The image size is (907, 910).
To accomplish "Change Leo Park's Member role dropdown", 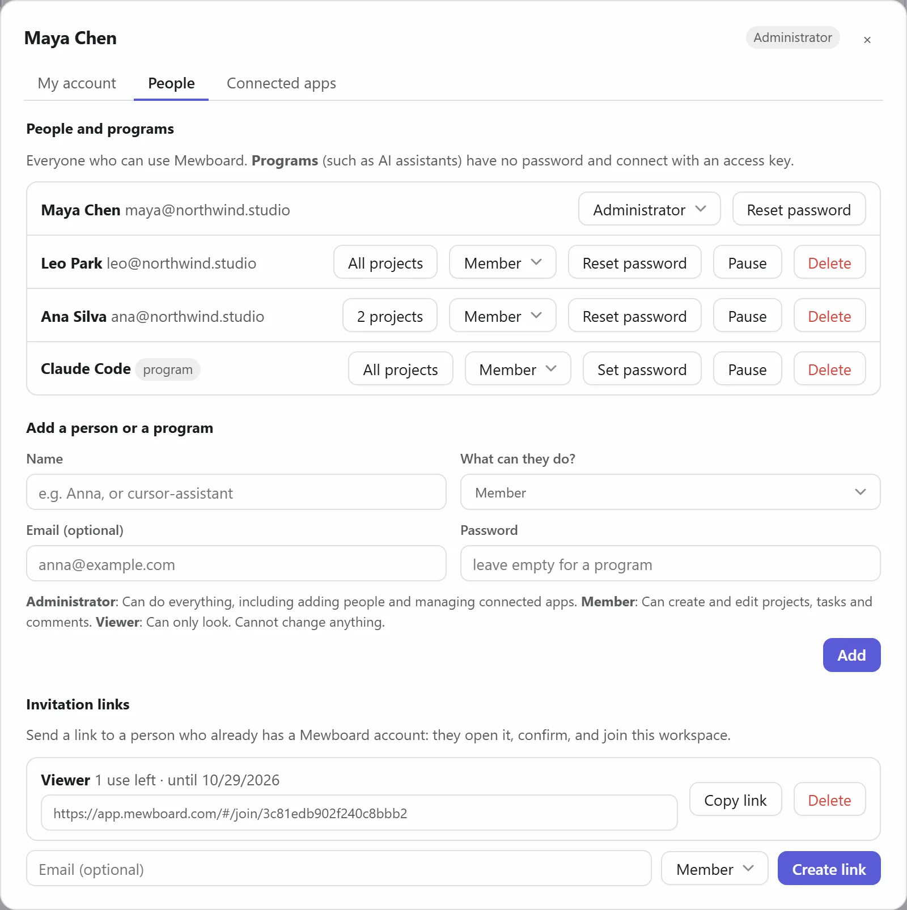I will 502,262.
